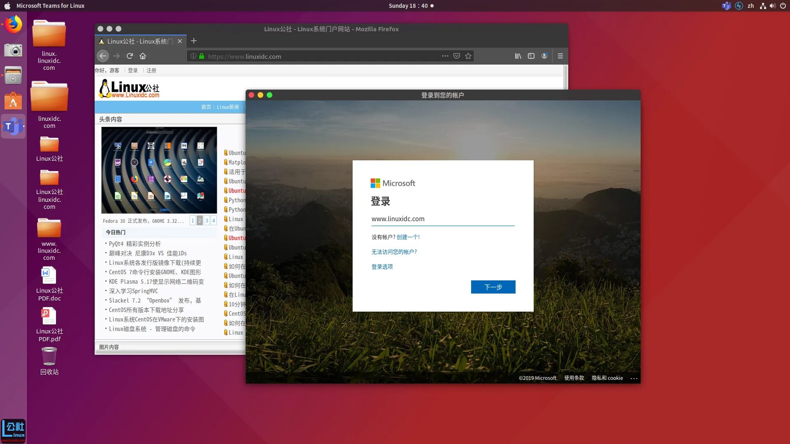Switch slideshow to page 4
The image size is (790, 444).
(x=214, y=220)
